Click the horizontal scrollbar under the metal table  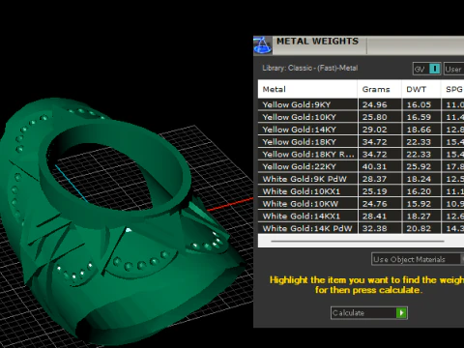coord(358,241)
